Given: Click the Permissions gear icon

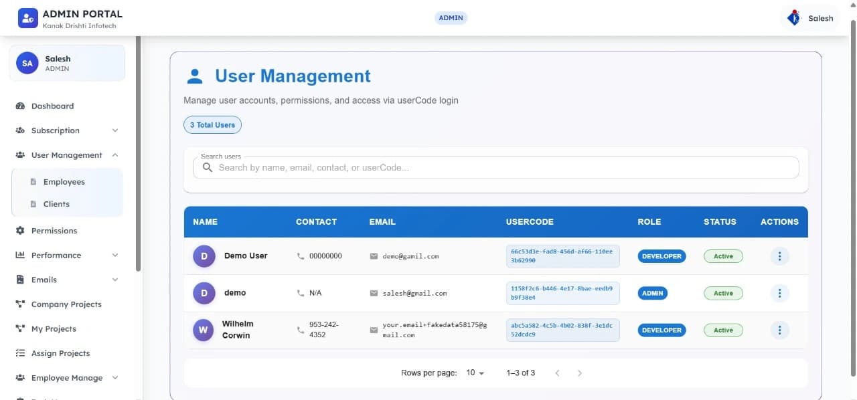Looking at the screenshot, I should (20, 231).
